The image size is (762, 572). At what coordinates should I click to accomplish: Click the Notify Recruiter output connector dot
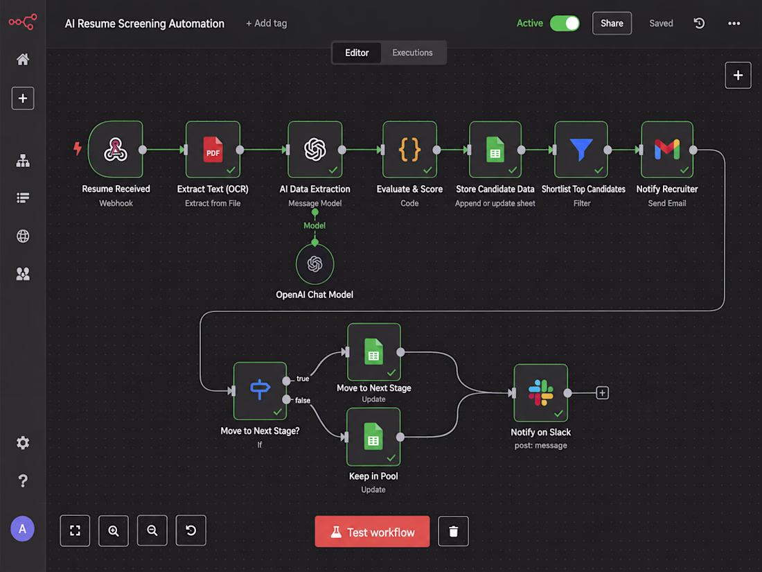pyautogui.click(x=693, y=150)
